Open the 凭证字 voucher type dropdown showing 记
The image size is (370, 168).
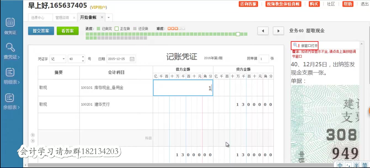[x=58, y=59]
